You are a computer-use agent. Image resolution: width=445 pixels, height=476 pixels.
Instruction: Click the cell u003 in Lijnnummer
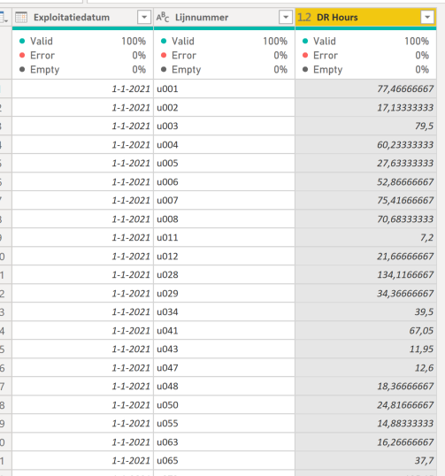coord(224,126)
